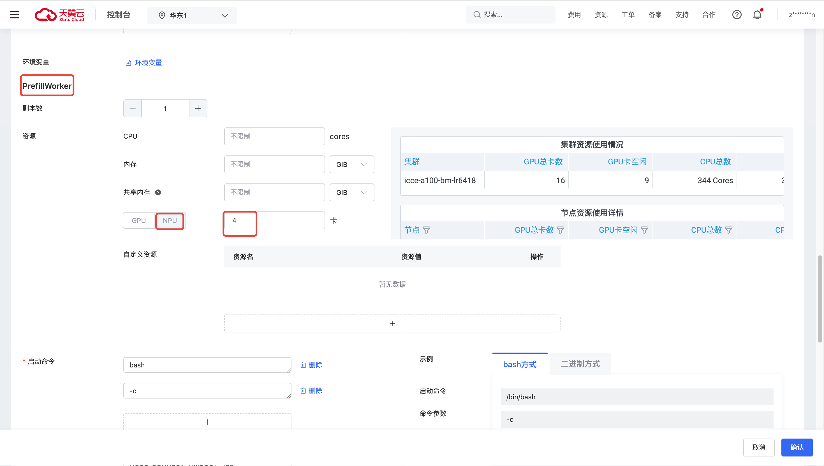Screen dimensions: 824x466
Task: Expand the memory GiB unit dropdown
Action: [x=352, y=164]
